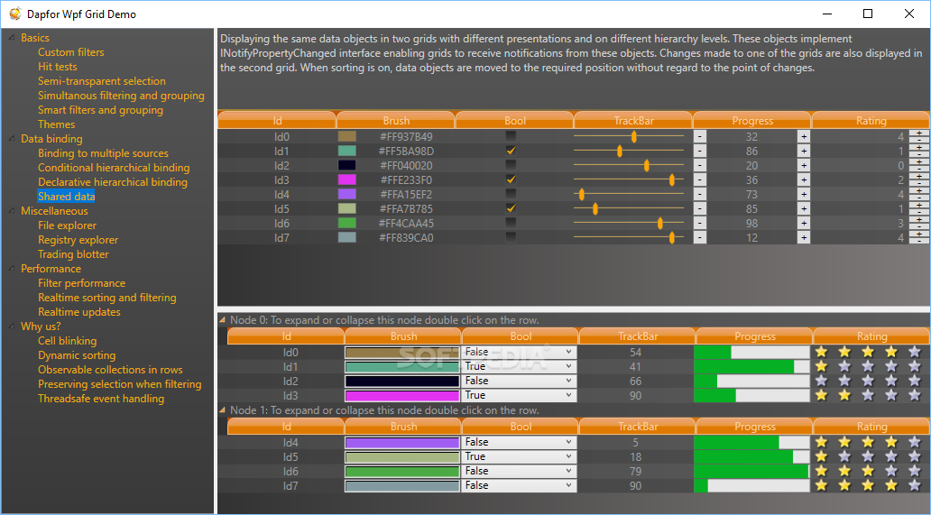
Task: Collapse the Why us? tree section arrow
Action: (x=12, y=326)
